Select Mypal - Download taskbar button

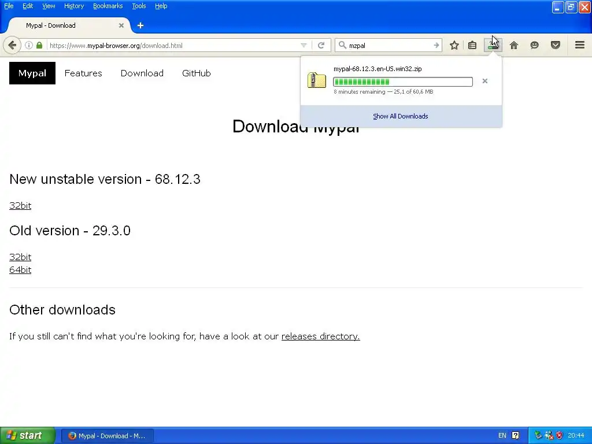click(x=107, y=436)
